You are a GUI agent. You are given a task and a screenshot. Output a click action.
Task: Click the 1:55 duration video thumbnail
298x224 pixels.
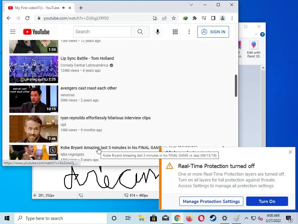[34, 47]
